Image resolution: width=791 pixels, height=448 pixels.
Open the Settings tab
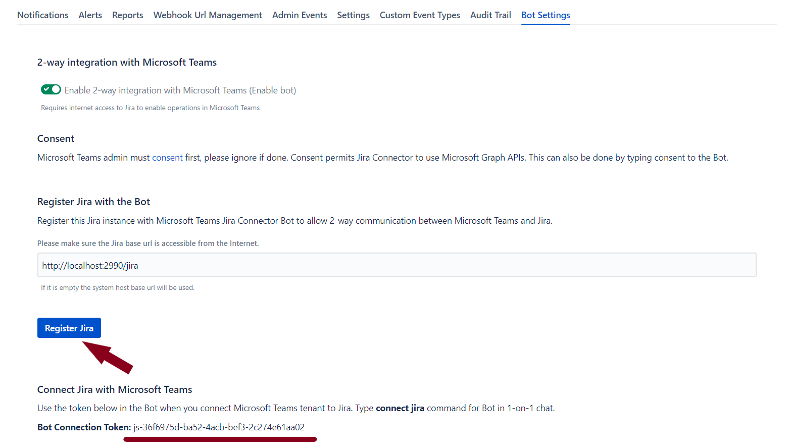[353, 15]
